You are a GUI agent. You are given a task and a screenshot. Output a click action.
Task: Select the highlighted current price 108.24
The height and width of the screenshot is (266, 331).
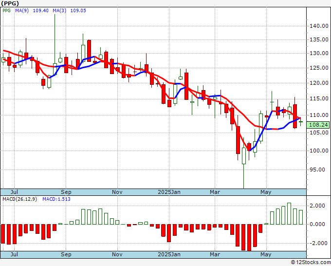pyautogui.click(x=318, y=125)
